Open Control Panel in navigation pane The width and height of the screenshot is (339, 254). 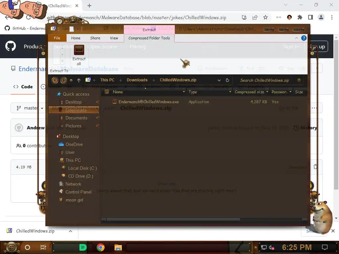[x=78, y=192]
